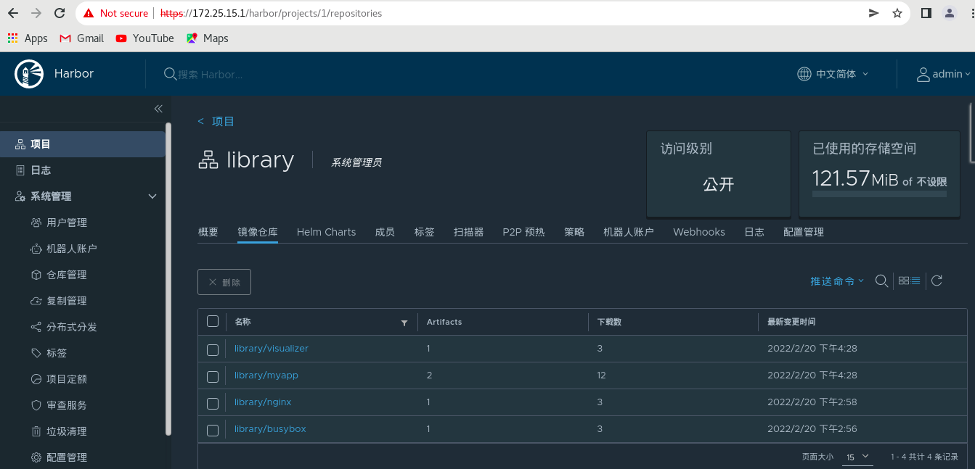Go back in browser history
Screen dimensions: 975x469
tap(13, 13)
